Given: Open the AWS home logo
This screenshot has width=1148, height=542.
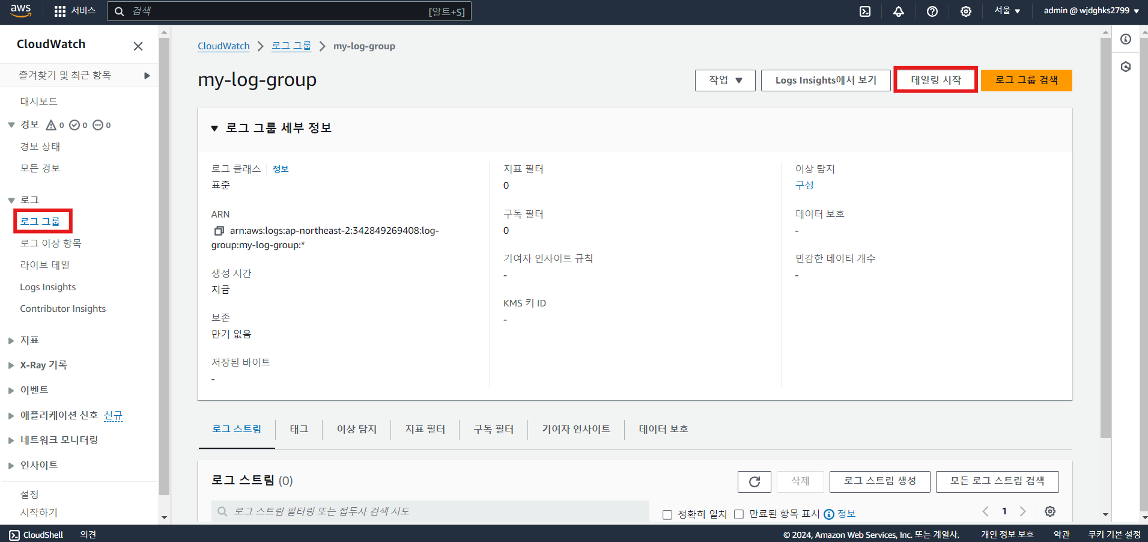Looking at the screenshot, I should [x=21, y=11].
